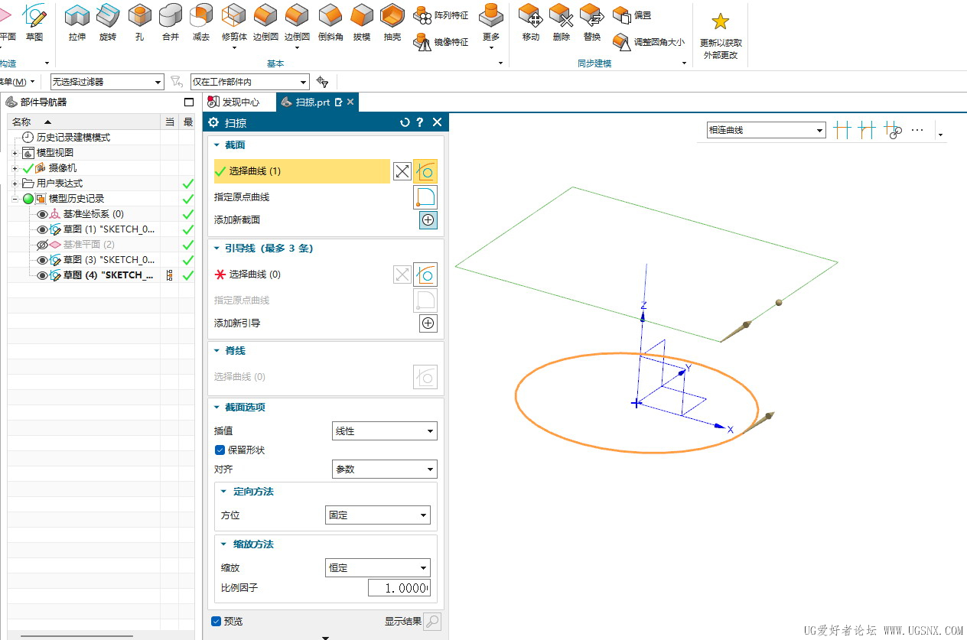967x640 pixels.
Task: Open the 仅在工作部件内 dropdown
Action: pyautogui.click(x=249, y=82)
